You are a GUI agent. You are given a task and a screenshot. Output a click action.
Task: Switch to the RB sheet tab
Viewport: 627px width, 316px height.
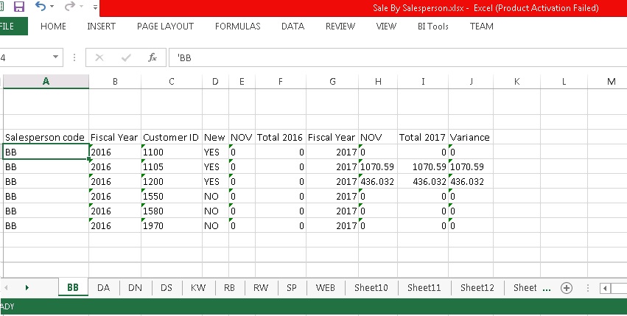click(230, 287)
